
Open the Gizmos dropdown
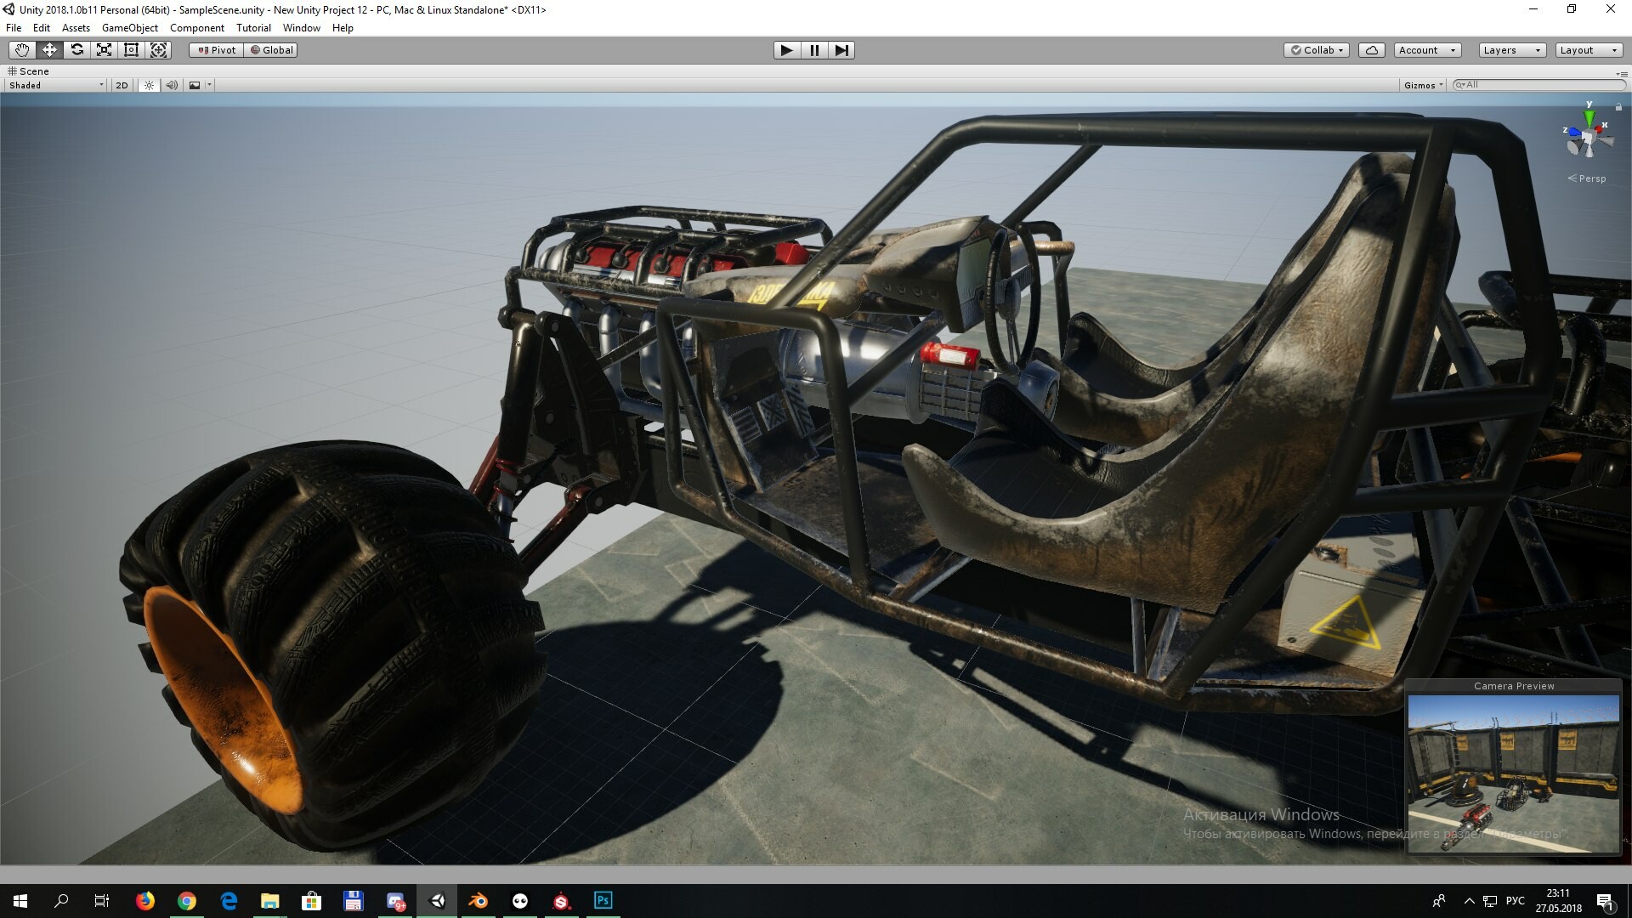[1423, 85]
